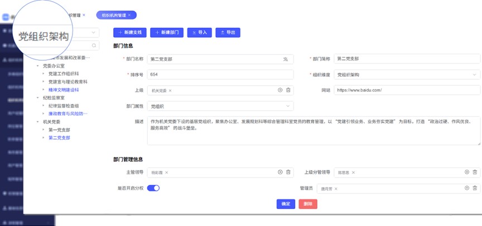Click the 确定 button
482x226 pixels.
[286, 204]
